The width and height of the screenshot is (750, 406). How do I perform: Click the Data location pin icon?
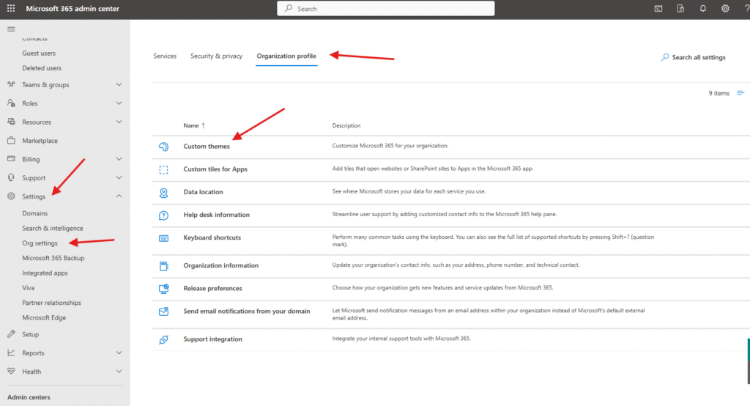click(164, 192)
